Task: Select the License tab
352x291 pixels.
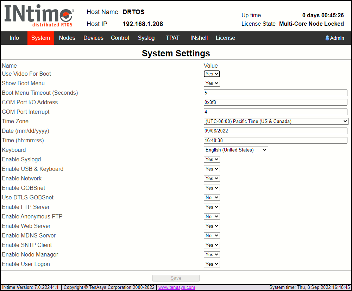Action: [225, 38]
